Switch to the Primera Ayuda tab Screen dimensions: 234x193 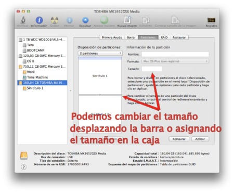(112, 37)
